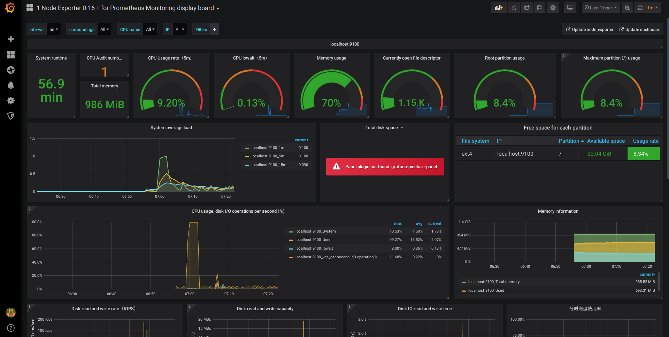Open Configuration gear in sidebar

click(11, 101)
